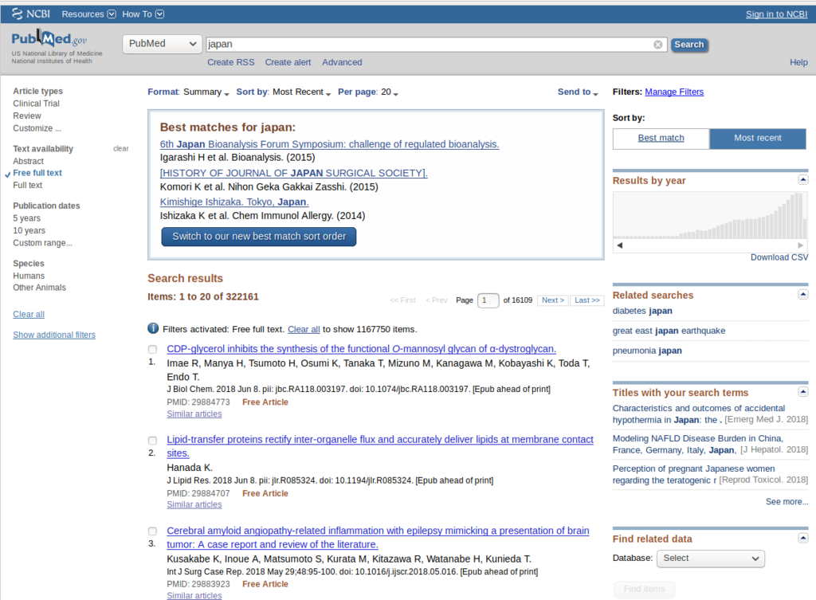Screen dimensions: 816x600
Task: Click the clear link beside Text availability
Action: [x=121, y=148]
